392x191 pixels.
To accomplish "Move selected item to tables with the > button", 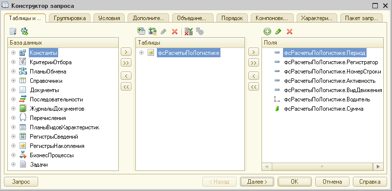I will pos(126,52).
